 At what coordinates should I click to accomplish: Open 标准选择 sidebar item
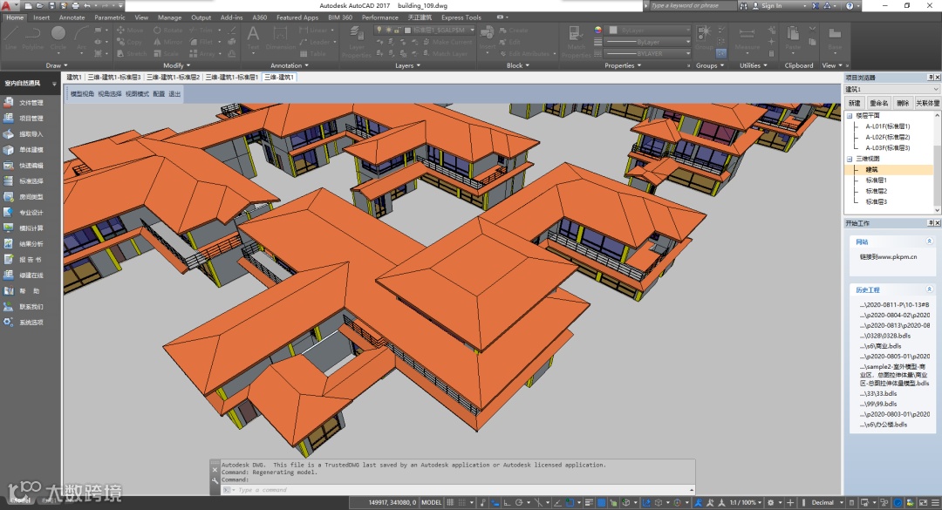pyautogui.click(x=24, y=180)
